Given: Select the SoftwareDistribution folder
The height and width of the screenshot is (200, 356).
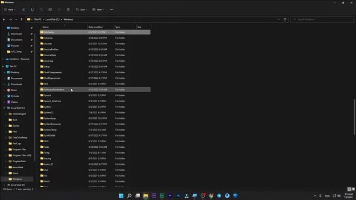Looking at the screenshot, I should point(95,89).
